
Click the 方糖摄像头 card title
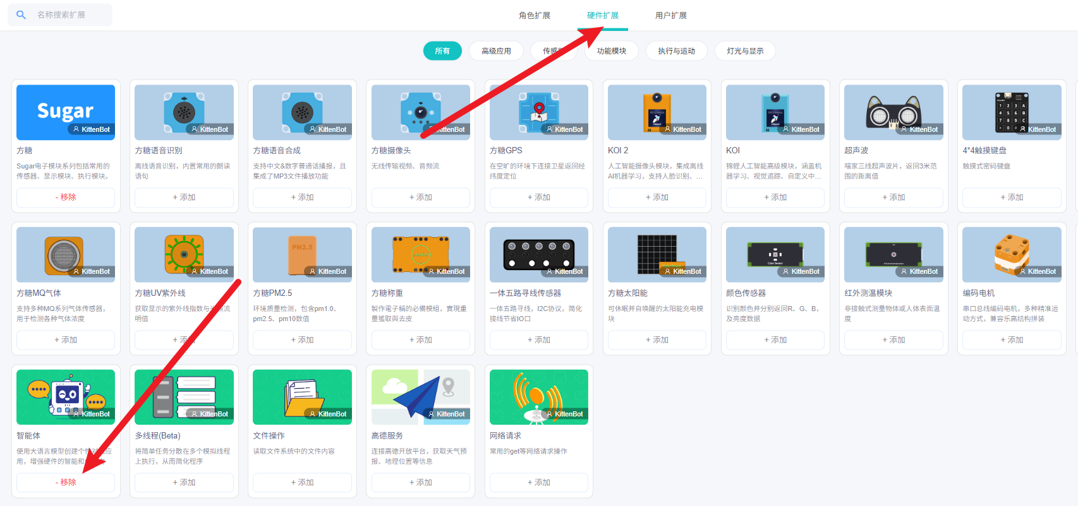click(391, 151)
